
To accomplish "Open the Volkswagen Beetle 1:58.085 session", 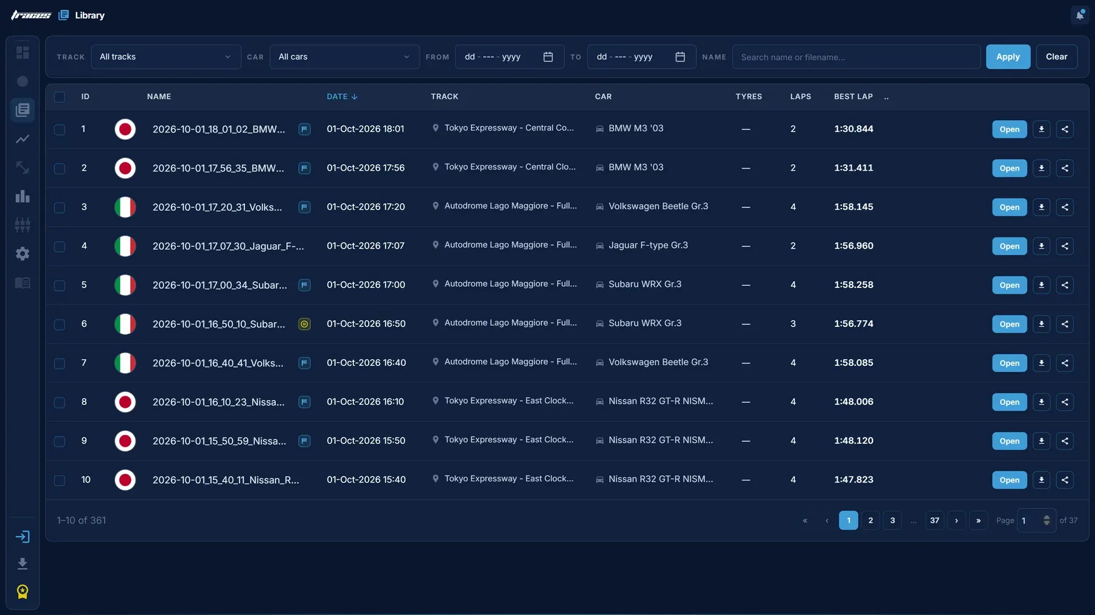I will point(1009,363).
